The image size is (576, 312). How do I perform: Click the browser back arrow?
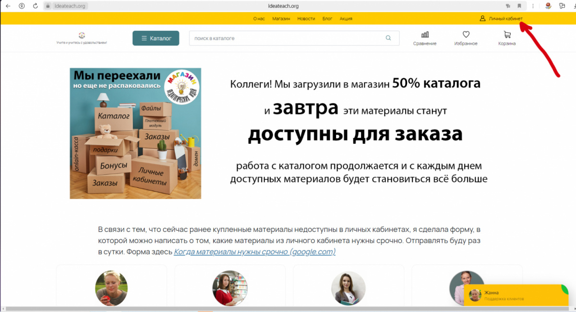point(8,6)
